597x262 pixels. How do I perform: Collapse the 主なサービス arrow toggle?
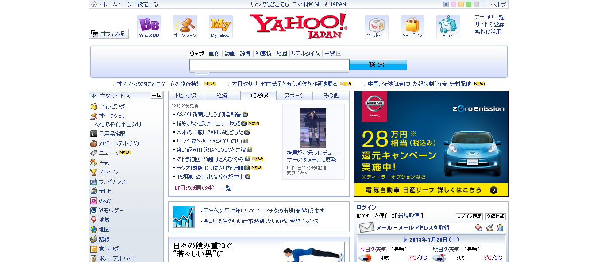(x=94, y=96)
